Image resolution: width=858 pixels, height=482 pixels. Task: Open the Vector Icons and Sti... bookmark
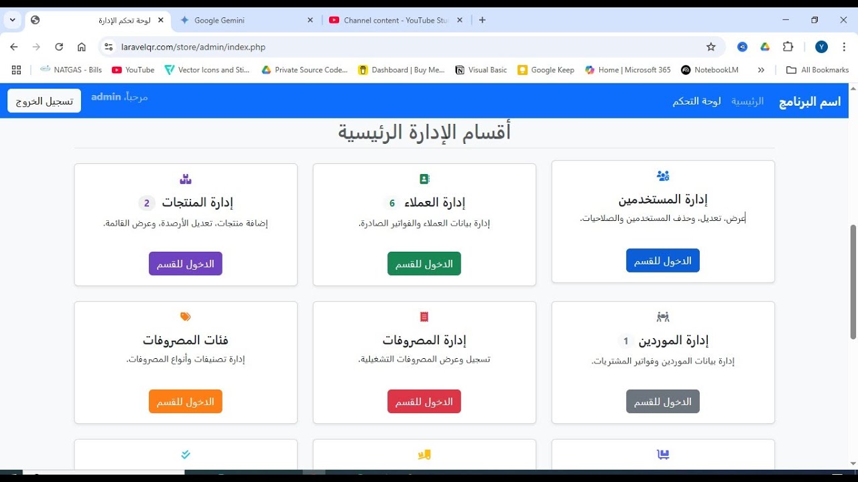pos(207,70)
